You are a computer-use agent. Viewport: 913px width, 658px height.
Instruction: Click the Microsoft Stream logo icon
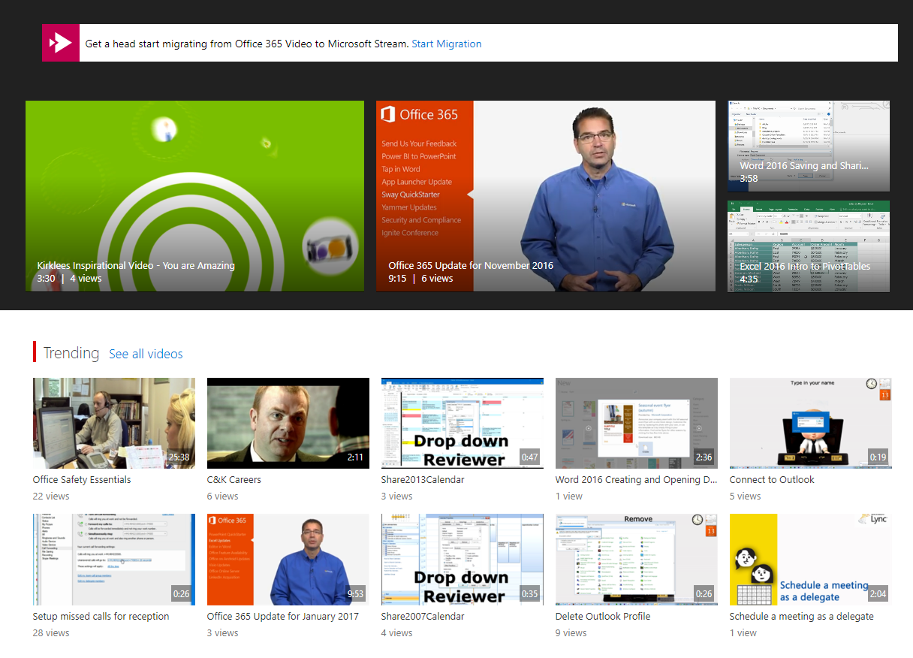[x=61, y=43]
